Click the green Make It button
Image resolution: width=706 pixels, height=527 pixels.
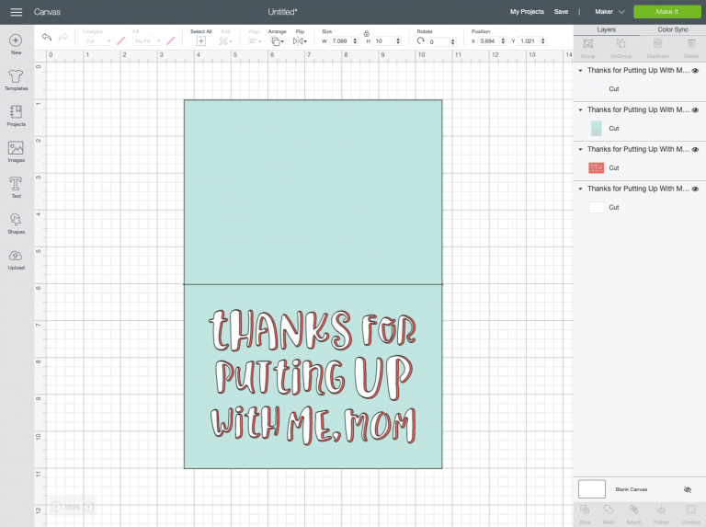coord(666,12)
